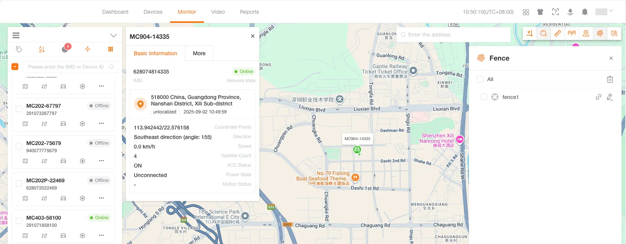This screenshot has height=244, width=626.
Task: Expand the user account dropdown arrow
Action: [611, 11]
